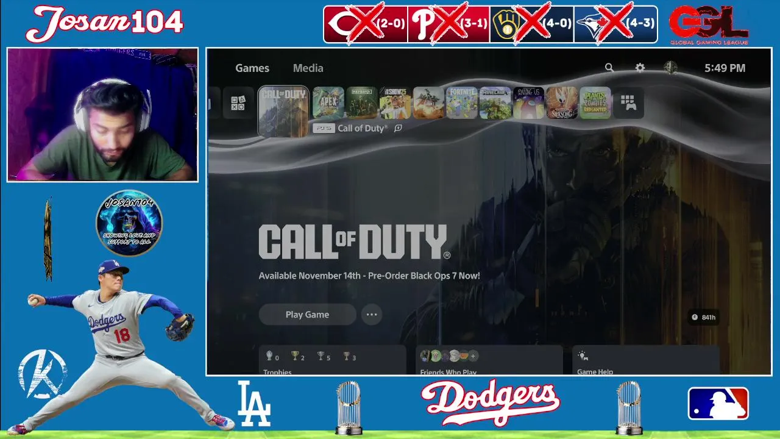
Task: Click the trophy left of Dodgers wordmark
Action: [x=349, y=407]
